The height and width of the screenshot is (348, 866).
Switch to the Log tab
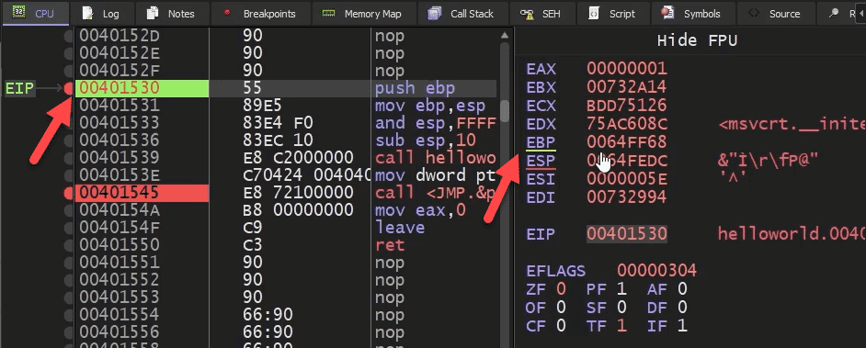[99, 14]
